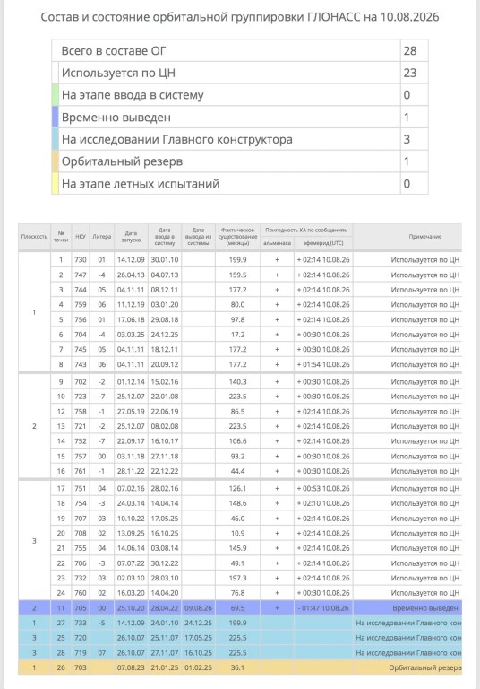
Task: Click plane number 1 spanning rows 1–8
Action: pyautogui.click(x=34, y=312)
